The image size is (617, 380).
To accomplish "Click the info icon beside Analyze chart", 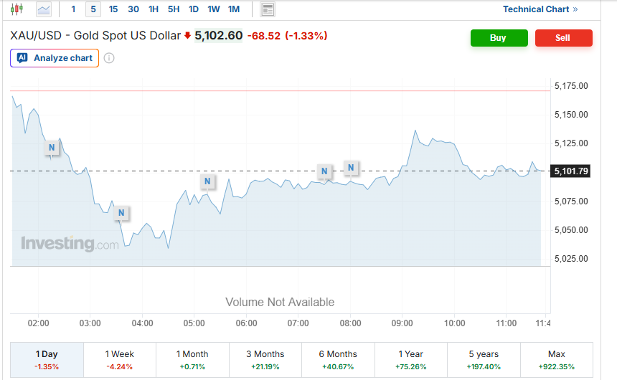I will (109, 58).
